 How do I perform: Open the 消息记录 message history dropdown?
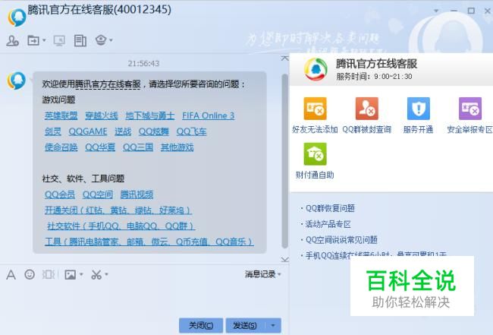click(x=263, y=274)
